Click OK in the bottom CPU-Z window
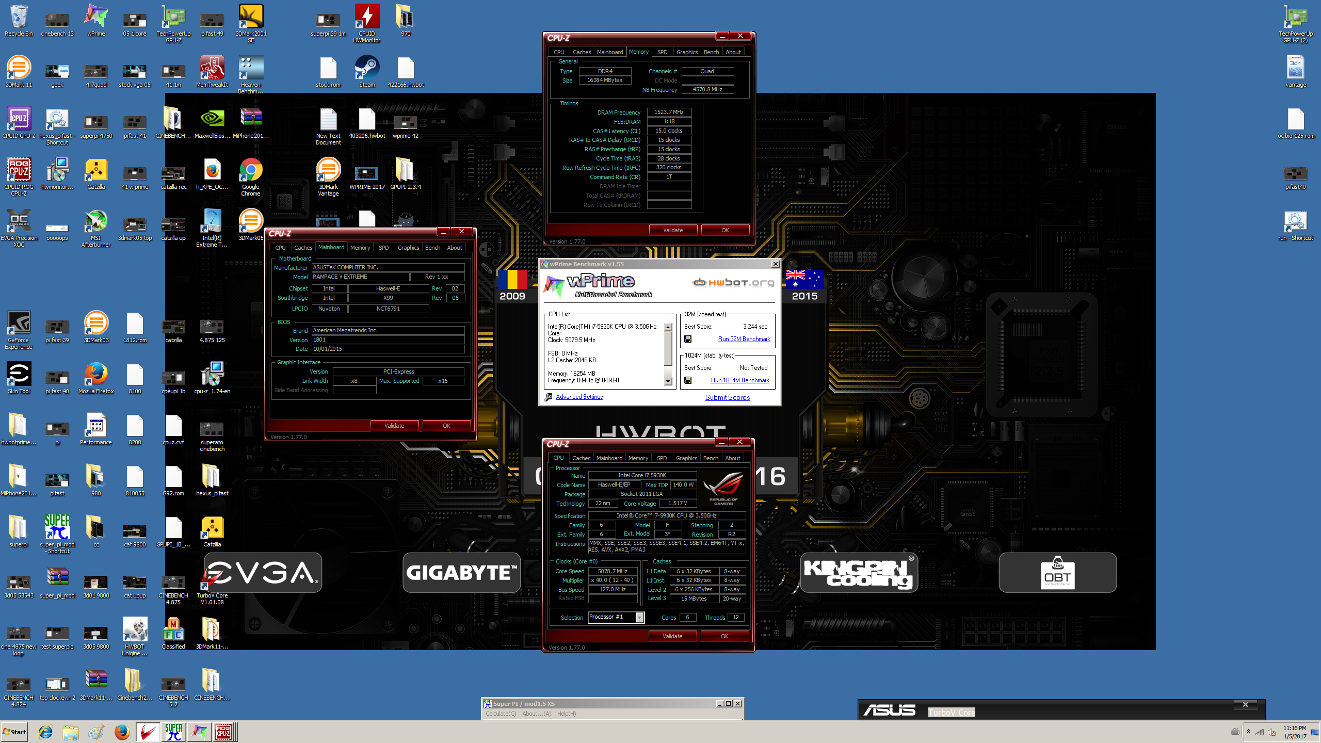Screen dimensions: 1321x743 click(724, 636)
